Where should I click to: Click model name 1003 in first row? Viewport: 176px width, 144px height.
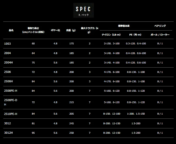coord(7,43)
